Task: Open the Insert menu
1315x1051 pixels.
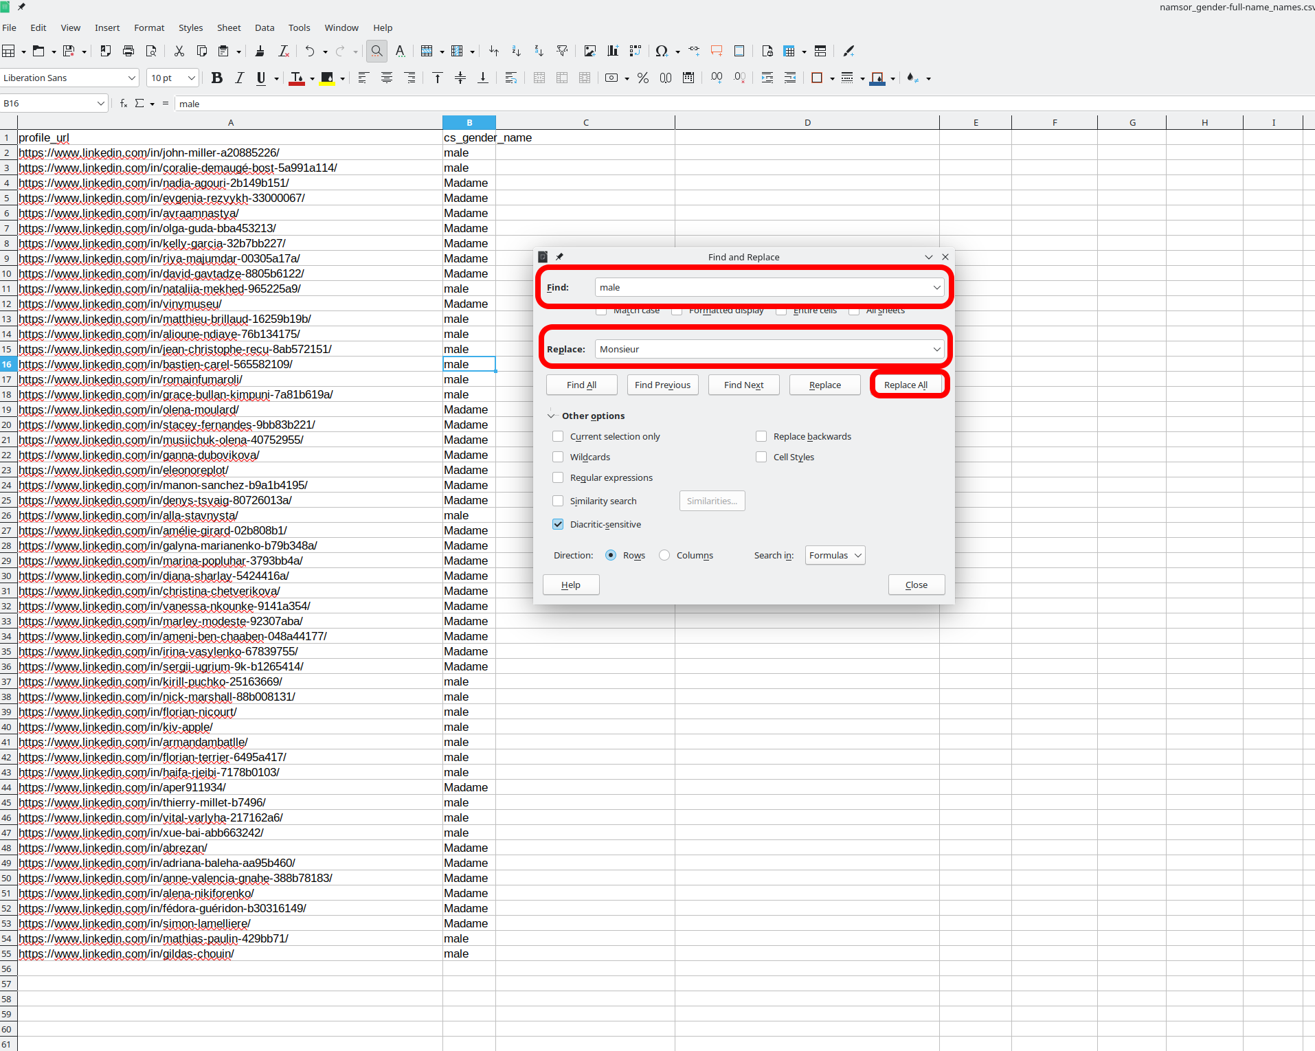Action: (x=107, y=27)
